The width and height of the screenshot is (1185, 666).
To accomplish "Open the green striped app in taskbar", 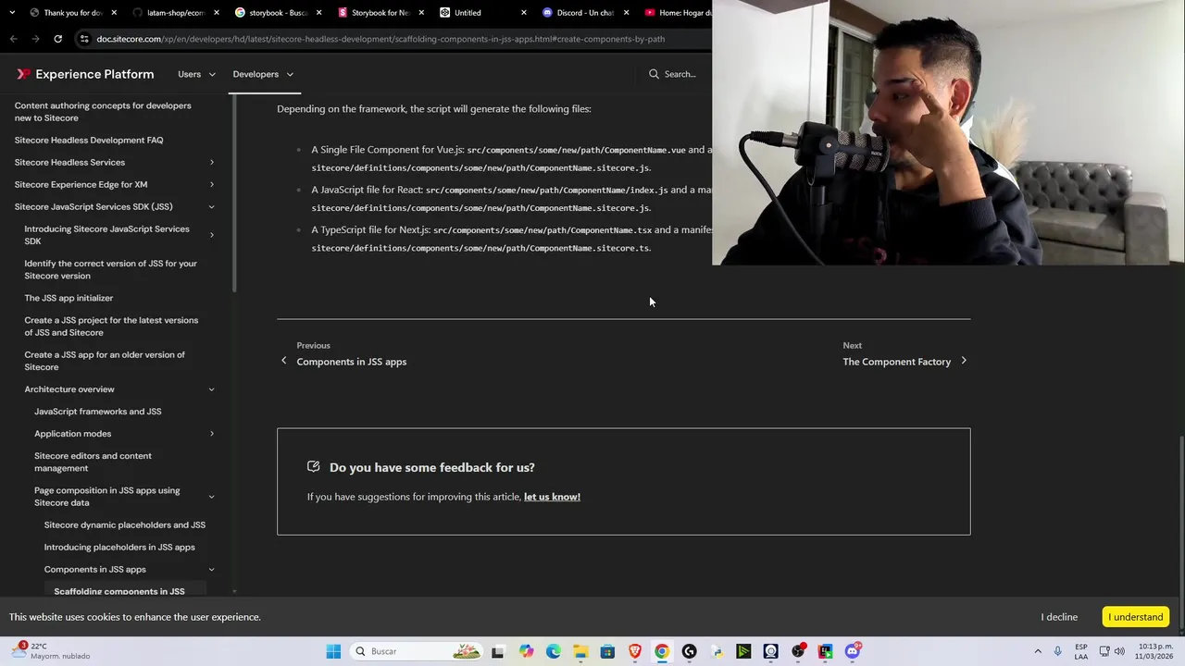I will click(x=743, y=651).
